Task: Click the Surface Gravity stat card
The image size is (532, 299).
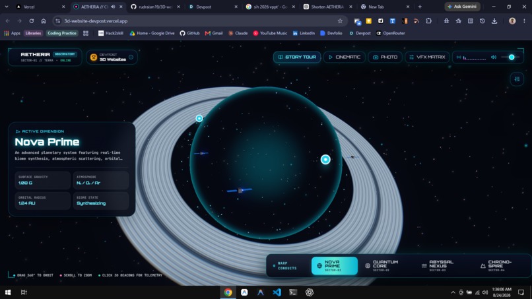Action: tap(42, 180)
